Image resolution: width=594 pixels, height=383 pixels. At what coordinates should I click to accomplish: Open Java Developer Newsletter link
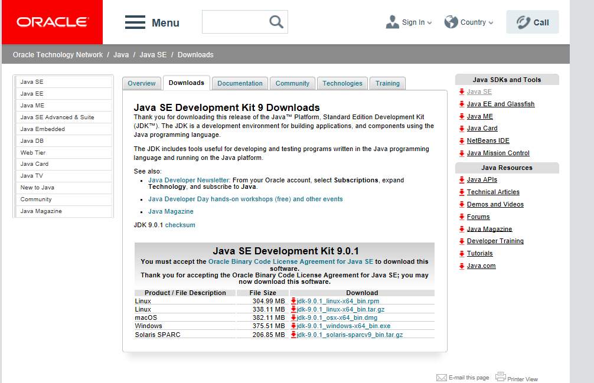tap(189, 180)
